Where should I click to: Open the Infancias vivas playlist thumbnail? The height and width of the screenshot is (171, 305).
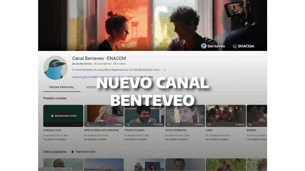click(x=63, y=116)
